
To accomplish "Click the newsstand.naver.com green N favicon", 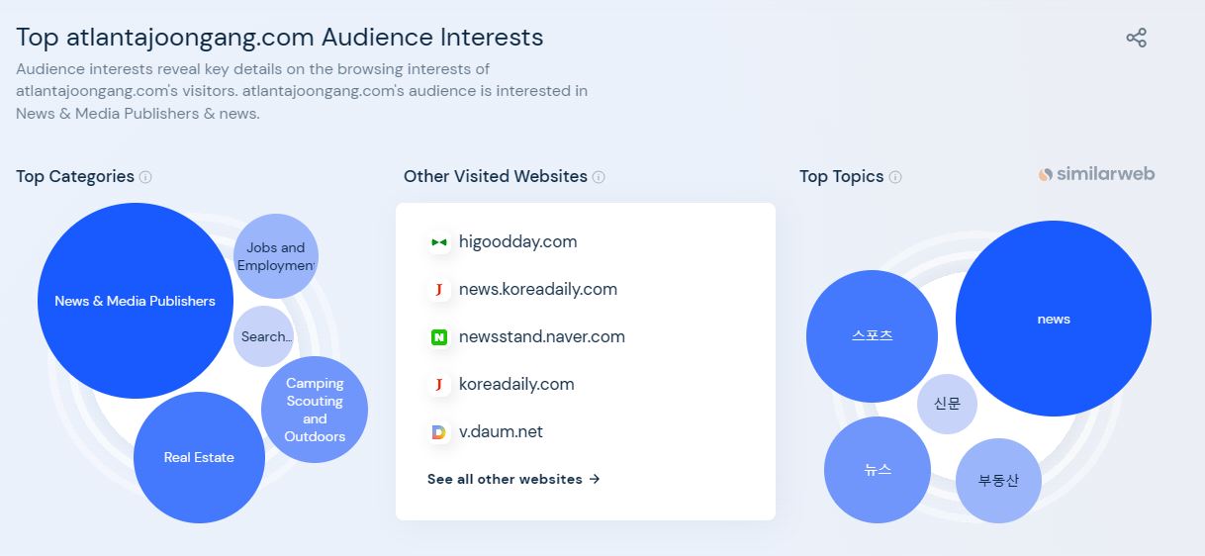I will [439, 337].
